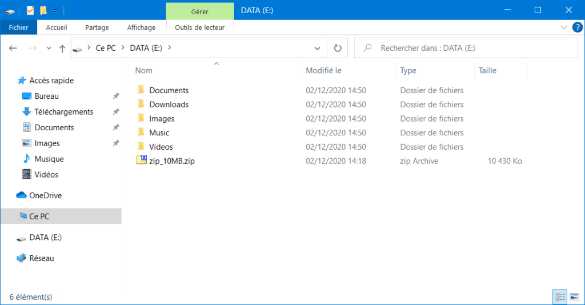Open the Customize Quick Access Toolbar dropdown arrow
The width and height of the screenshot is (585, 305).
pyautogui.click(x=55, y=11)
